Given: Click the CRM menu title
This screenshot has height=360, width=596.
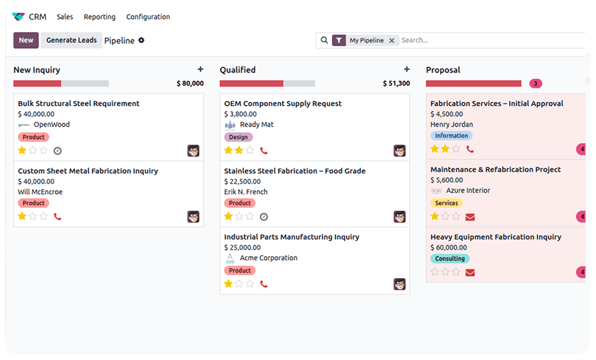Looking at the screenshot, I should (x=38, y=17).
